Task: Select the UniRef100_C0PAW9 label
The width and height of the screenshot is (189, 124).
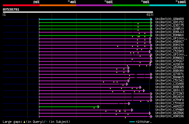Action: [x=170, y=110]
